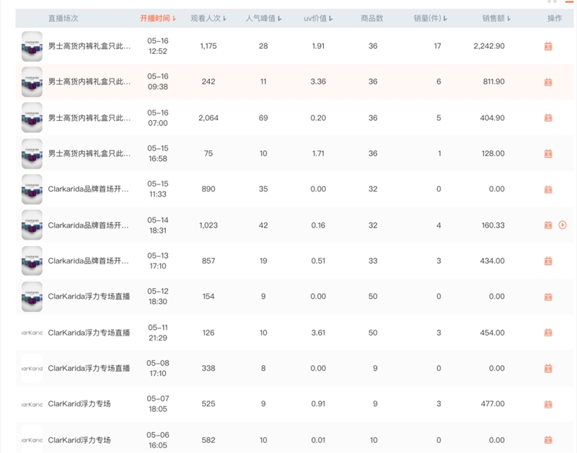Select sales amount 404.90
577x453 pixels.
tap(493, 118)
